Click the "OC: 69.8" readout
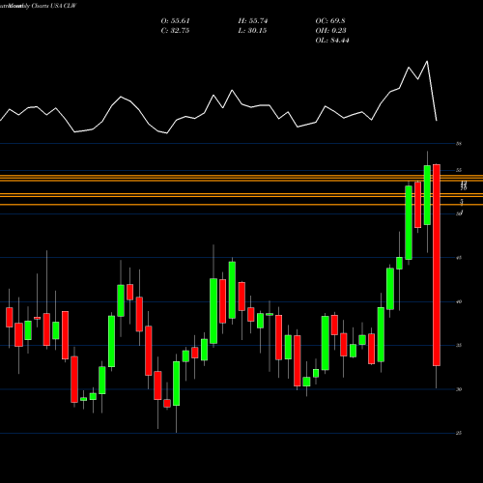 (330, 21)
